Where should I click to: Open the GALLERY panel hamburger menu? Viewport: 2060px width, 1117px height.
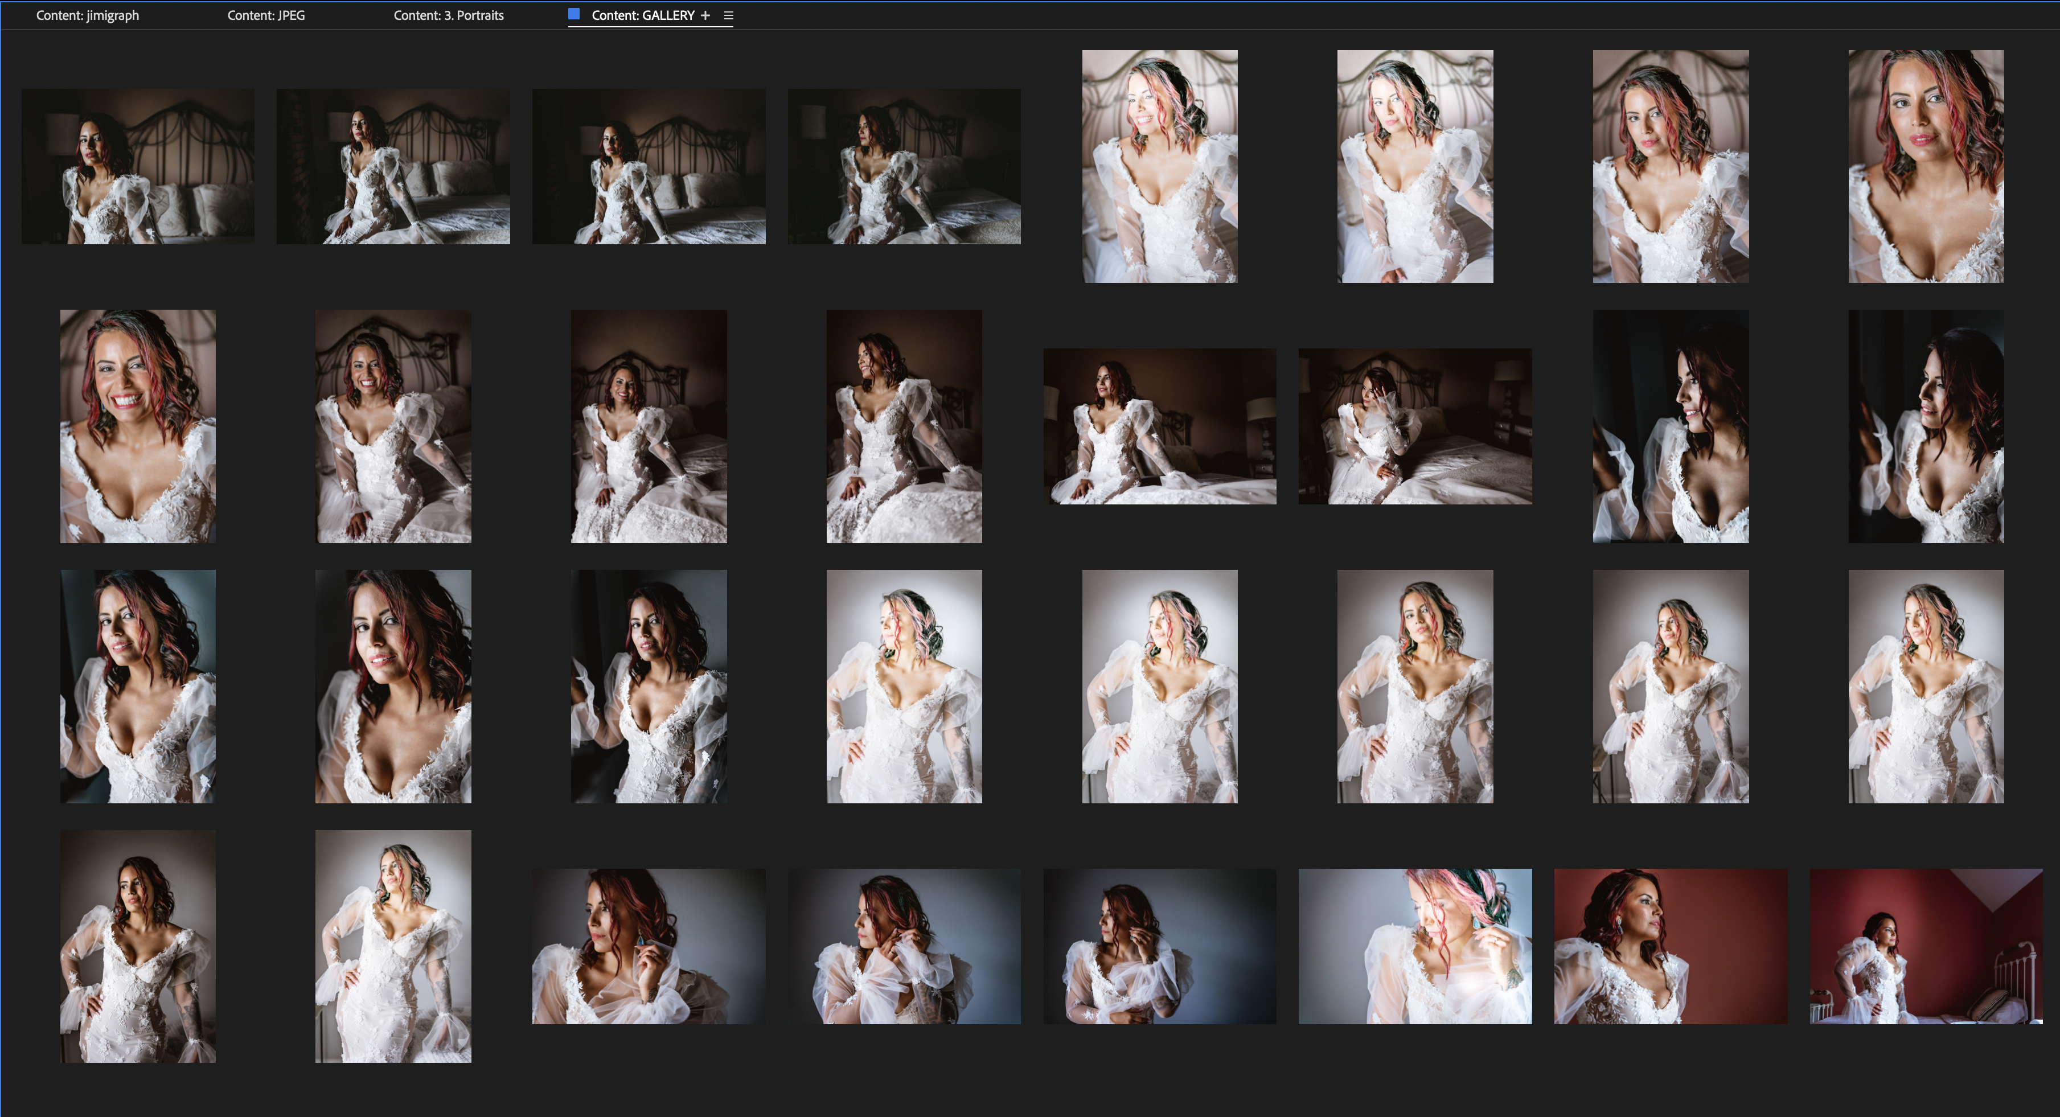click(729, 15)
